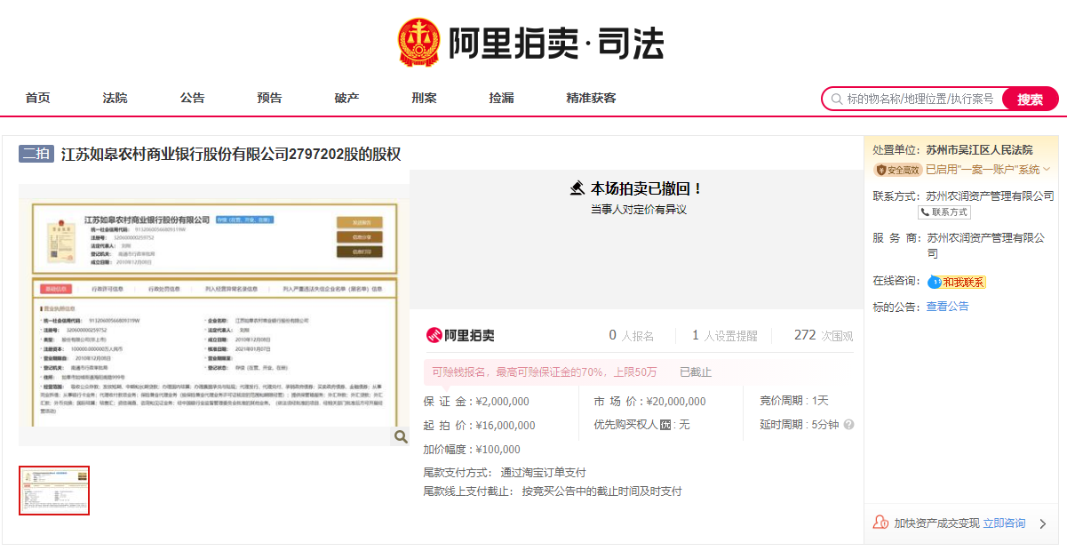Screen dimensions: 1067x551
Task: Click 苏州市吴江区人民法院 court link
Action: (979, 149)
